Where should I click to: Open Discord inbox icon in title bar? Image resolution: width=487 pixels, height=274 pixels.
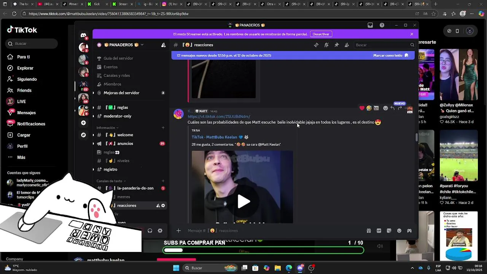pyautogui.click(x=370, y=25)
